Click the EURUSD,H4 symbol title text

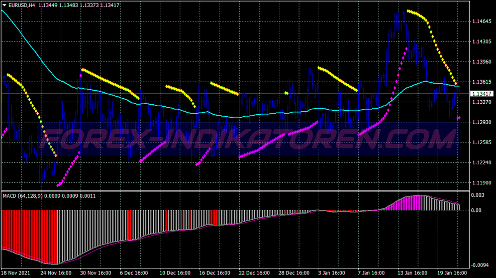tap(22, 5)
